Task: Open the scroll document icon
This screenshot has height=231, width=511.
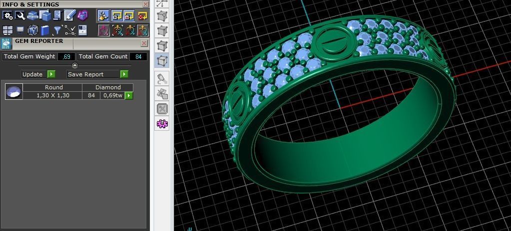Action: (x=57, y=15)
